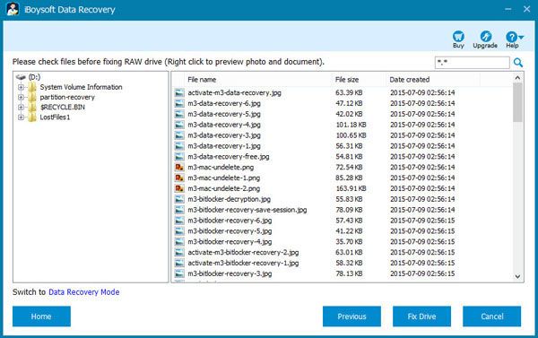Viewport: 538px width, 338px height.
Task: Click the Upgrade icon in toolbar
Action: coord(485,37)
